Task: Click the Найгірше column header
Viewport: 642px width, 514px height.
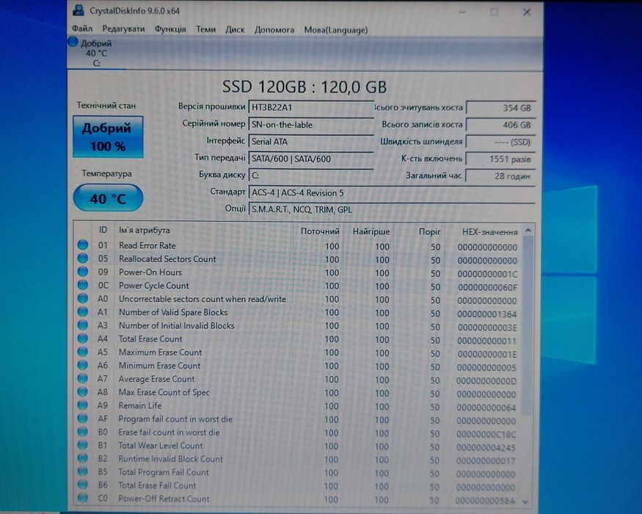Action: coord(371,231)
